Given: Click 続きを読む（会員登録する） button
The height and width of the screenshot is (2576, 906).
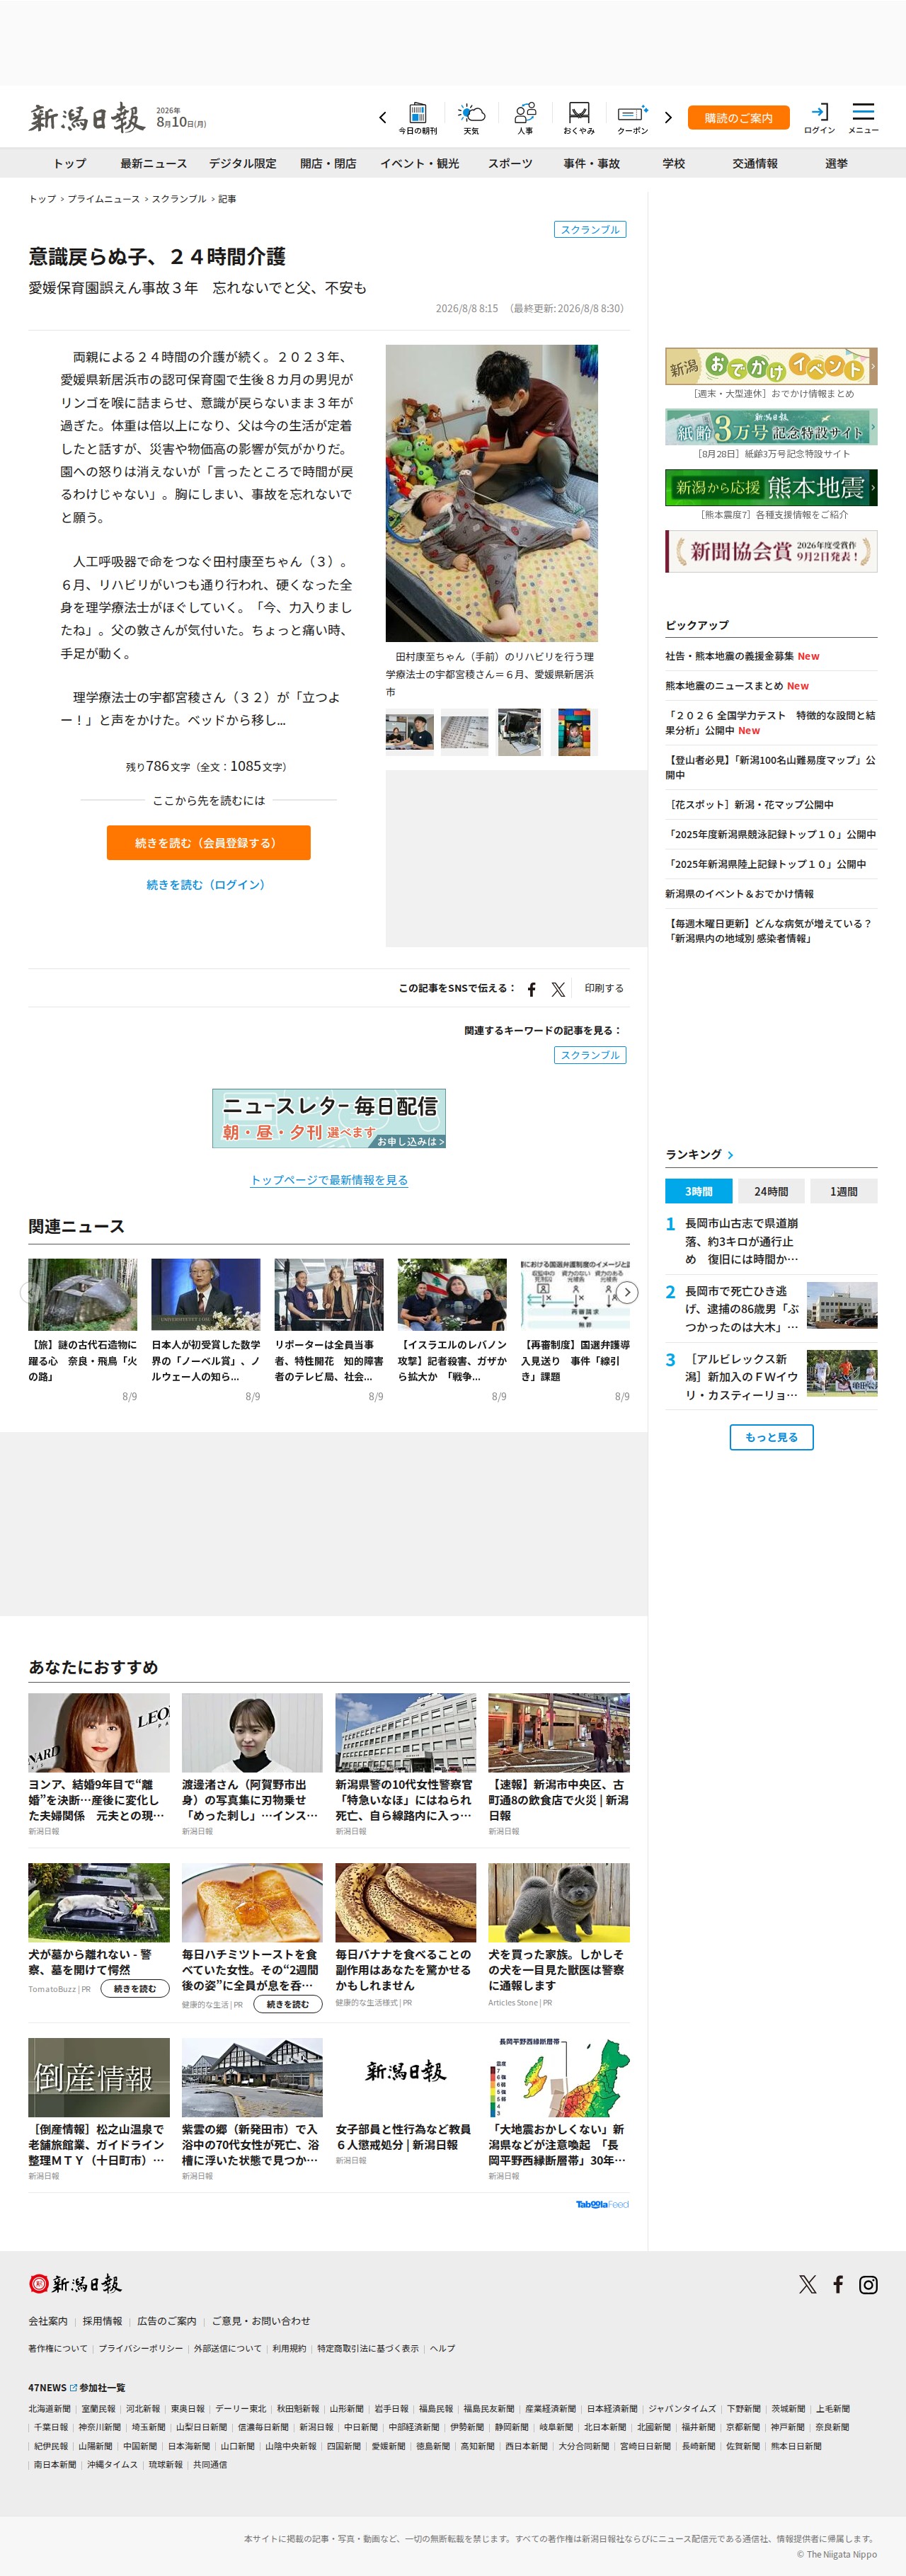Looking at the screenshot, I should pos(208,843).
